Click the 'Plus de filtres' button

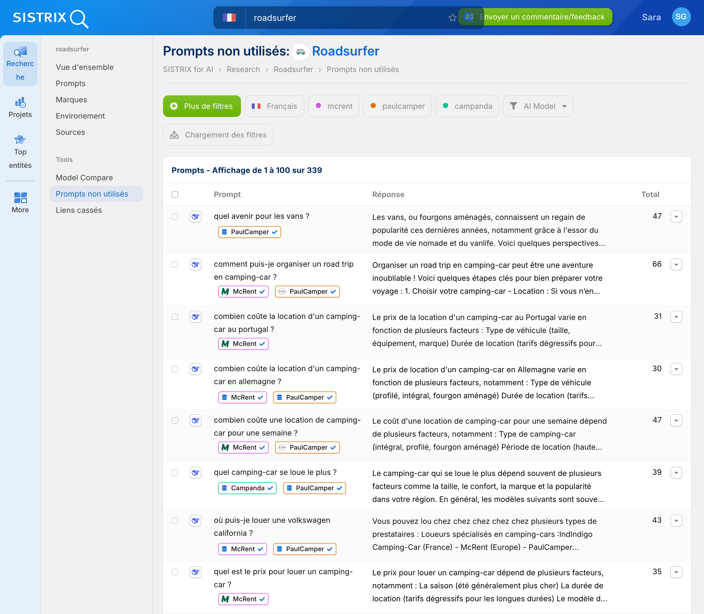(202, 106)
